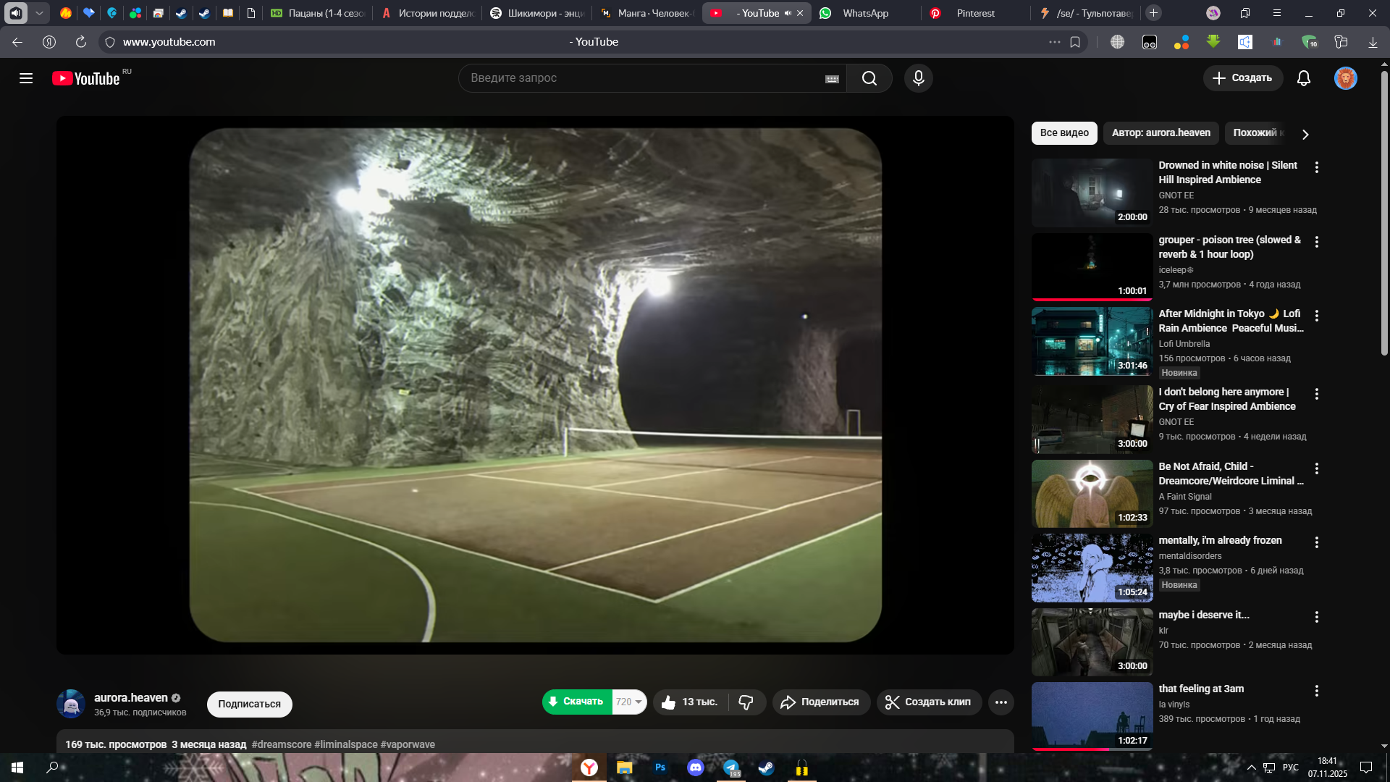Image resolution: width=1390 pixels, height=782 pixels.
Task: Open 'that feeling at 3am' video thumbnail
Action: [x=1092, y=715]
